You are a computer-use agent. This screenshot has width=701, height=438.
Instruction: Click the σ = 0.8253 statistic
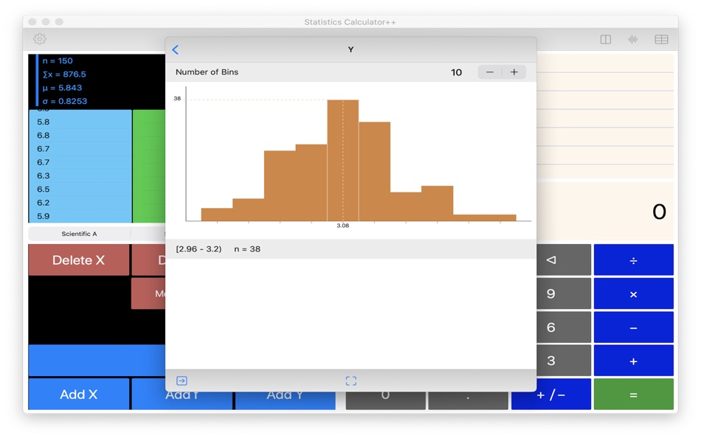[x=65, y=101]
